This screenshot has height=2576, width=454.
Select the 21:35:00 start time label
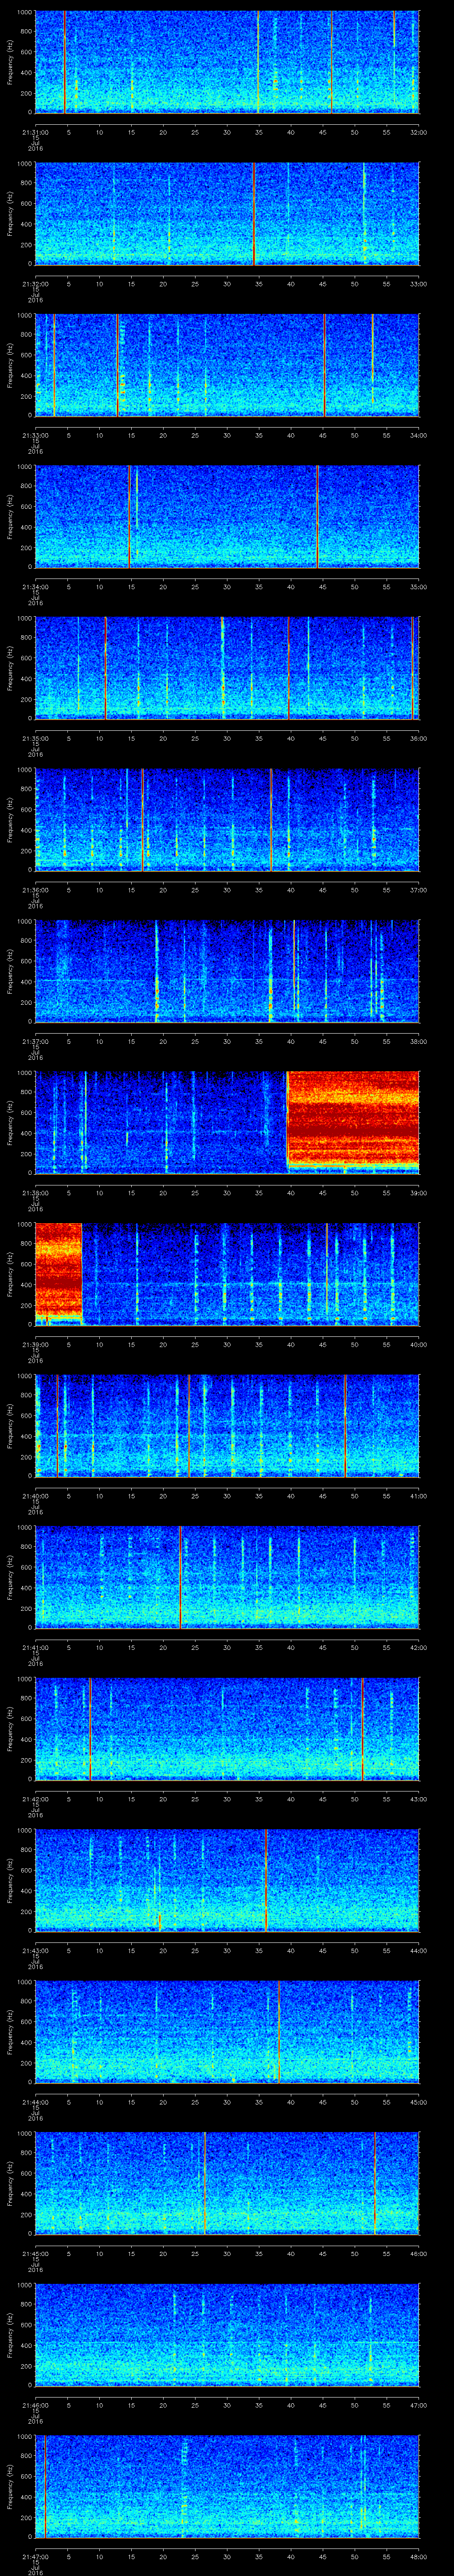35,737
